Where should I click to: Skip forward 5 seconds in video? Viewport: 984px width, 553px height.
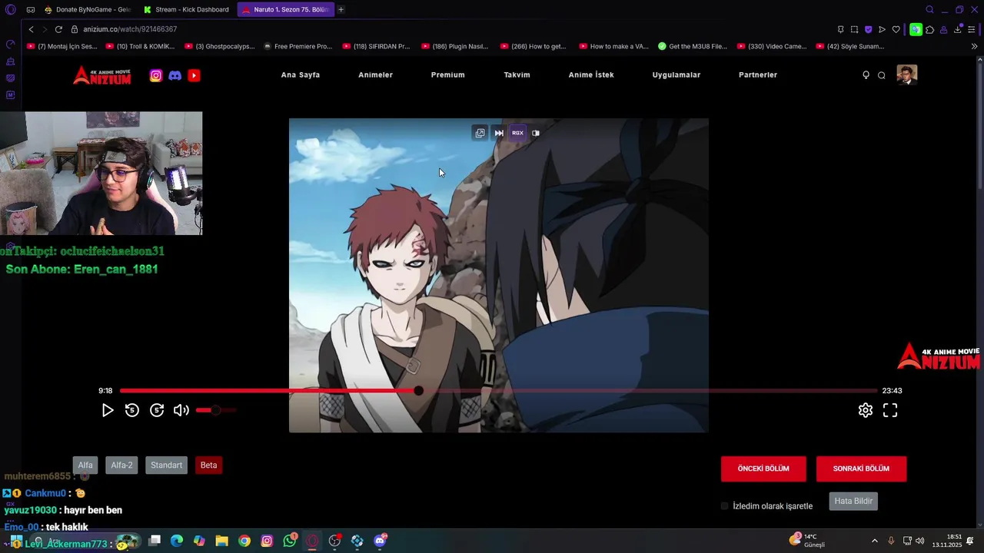(x=157, y=410)
